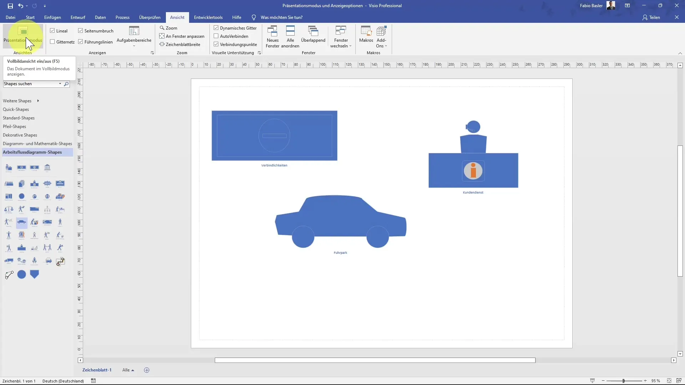This screenshot has width=685, height=385.
Task: Open the Überprüfen tab
Action: click(x=150, y=17)
